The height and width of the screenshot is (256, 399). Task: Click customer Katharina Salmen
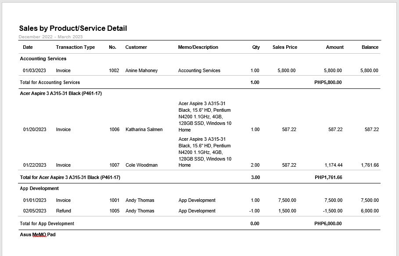[x=144, y=129]
